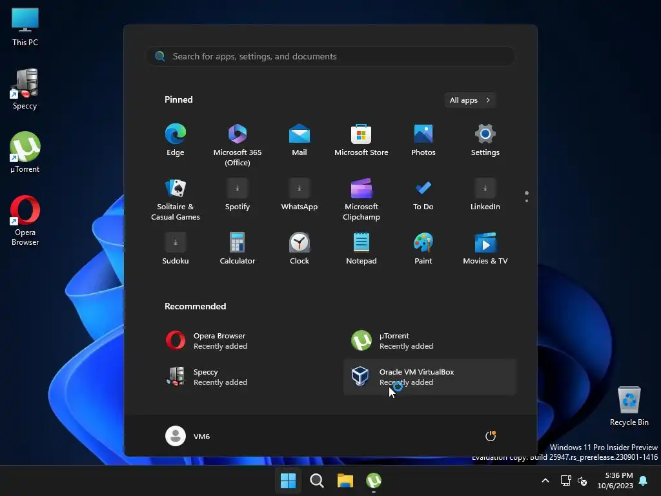
Task: Click the Sudoku pinned tile
Action: coord(176,250)
